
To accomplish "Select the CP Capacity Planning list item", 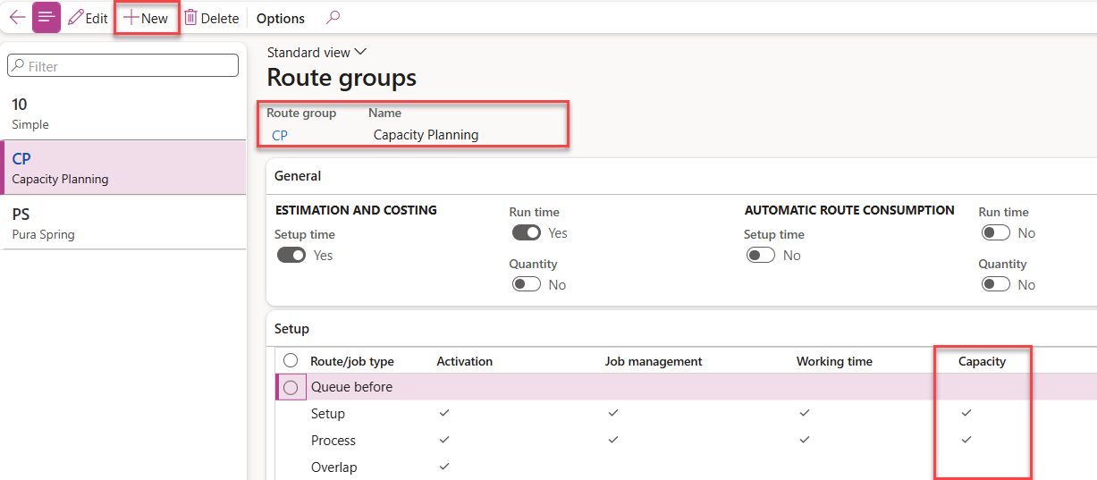I will pyautogui.click(x=123, y=167).
